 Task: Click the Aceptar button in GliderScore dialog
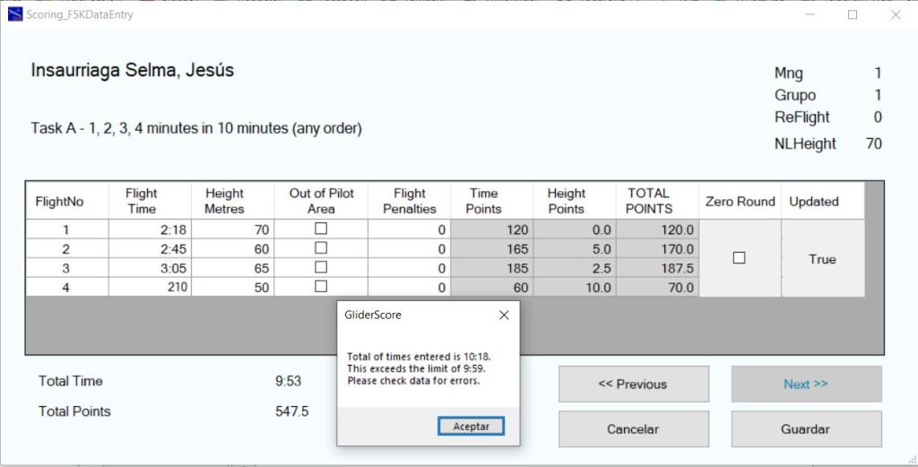(471, 427)
